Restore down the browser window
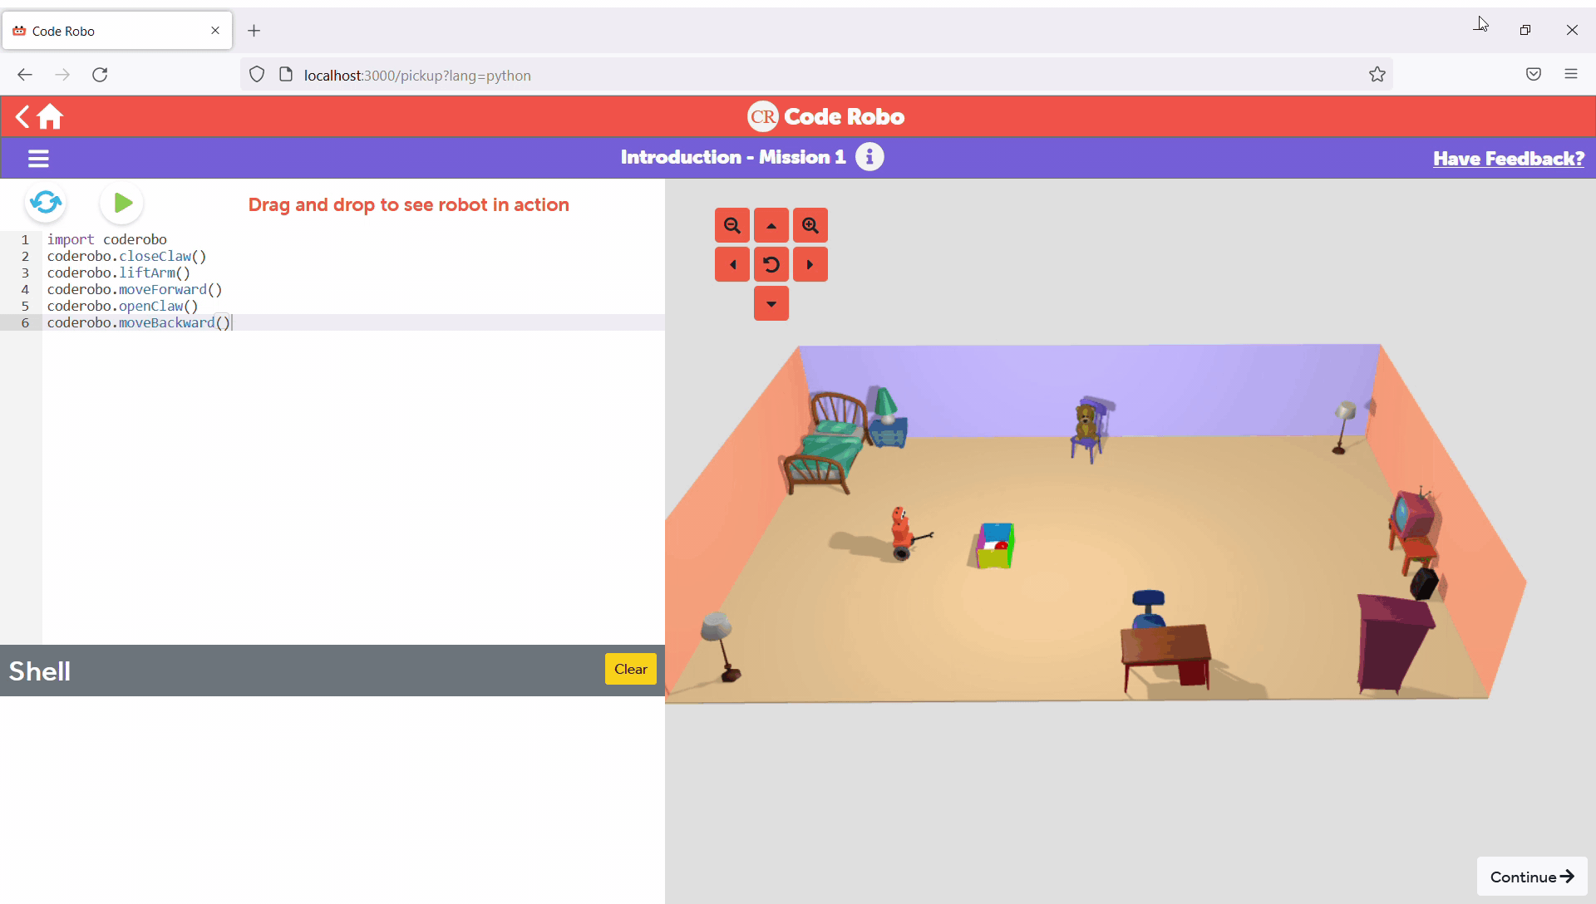Screen dimensions: 1596x904 click(x=1525, y=30)
